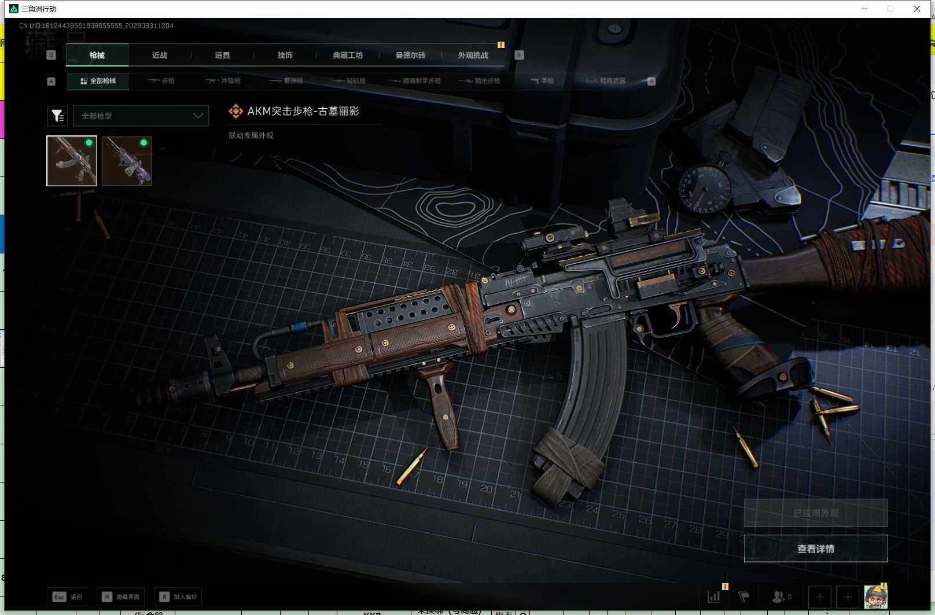Screen dimensions: 935x615
Task: Filter by 狙击步枪 sniper rifle category
Action: click(480, 81)
